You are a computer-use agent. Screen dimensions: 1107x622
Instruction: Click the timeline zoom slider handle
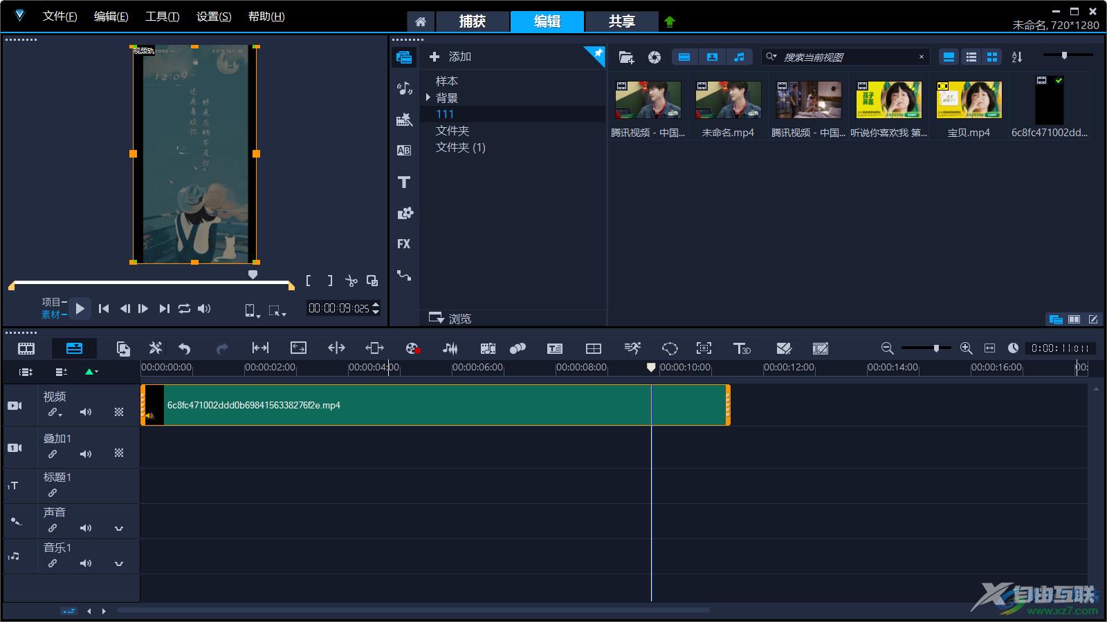click(x=936, y=348)
